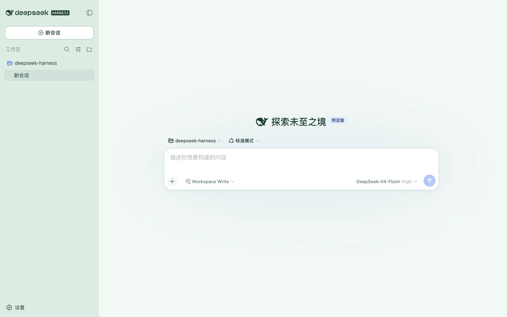Click the 预览版 badge beside the title

coord(338,120)
